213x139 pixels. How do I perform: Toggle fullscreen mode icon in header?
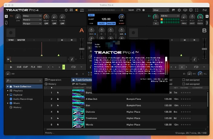(197, 10)
